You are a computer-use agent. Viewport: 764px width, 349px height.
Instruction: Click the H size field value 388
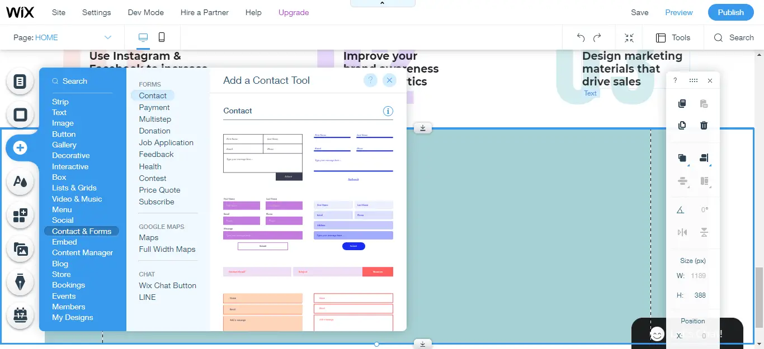700,295
